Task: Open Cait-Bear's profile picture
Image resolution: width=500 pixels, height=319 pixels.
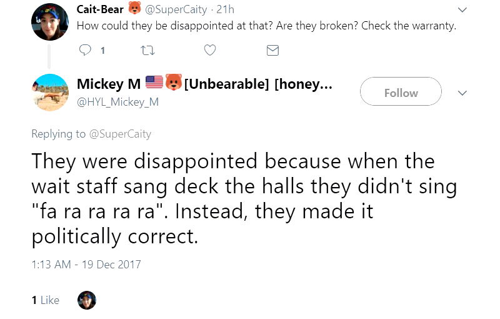Action: tap(50, 21)
